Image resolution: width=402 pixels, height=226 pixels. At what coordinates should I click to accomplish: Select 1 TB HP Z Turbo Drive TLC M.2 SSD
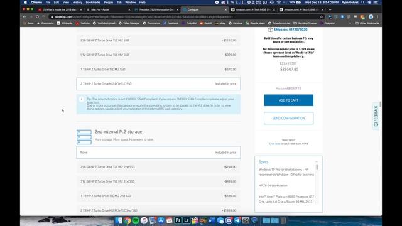pyautogui.click(x=158, y=70)
